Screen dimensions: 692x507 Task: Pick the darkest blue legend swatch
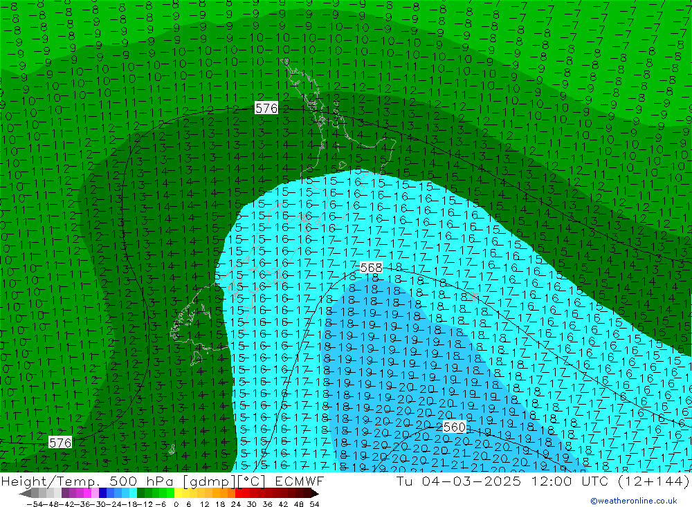(x=102, y=493)
